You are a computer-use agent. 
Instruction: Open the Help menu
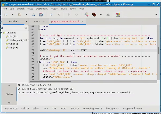click(81, 9)
